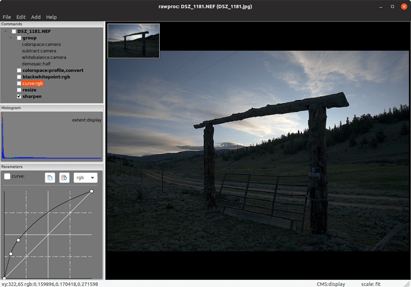Click the image thumbnail preview
The image size is (411, 287).
pos(133,40)
